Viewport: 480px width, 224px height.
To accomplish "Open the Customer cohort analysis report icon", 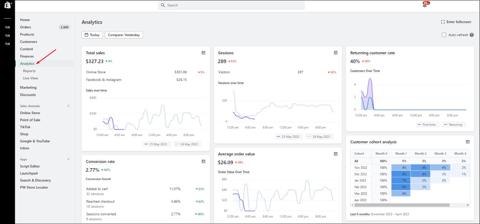I will tap(468, 141).
